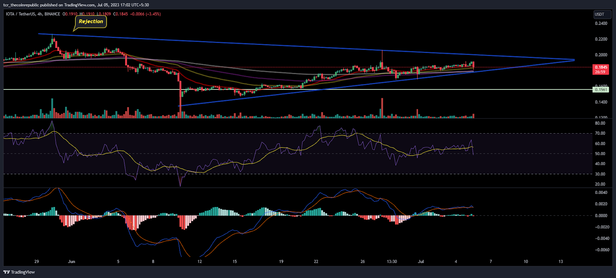Click the 0.2400 price axis label

pyautogui.click(x=601, y=23)
